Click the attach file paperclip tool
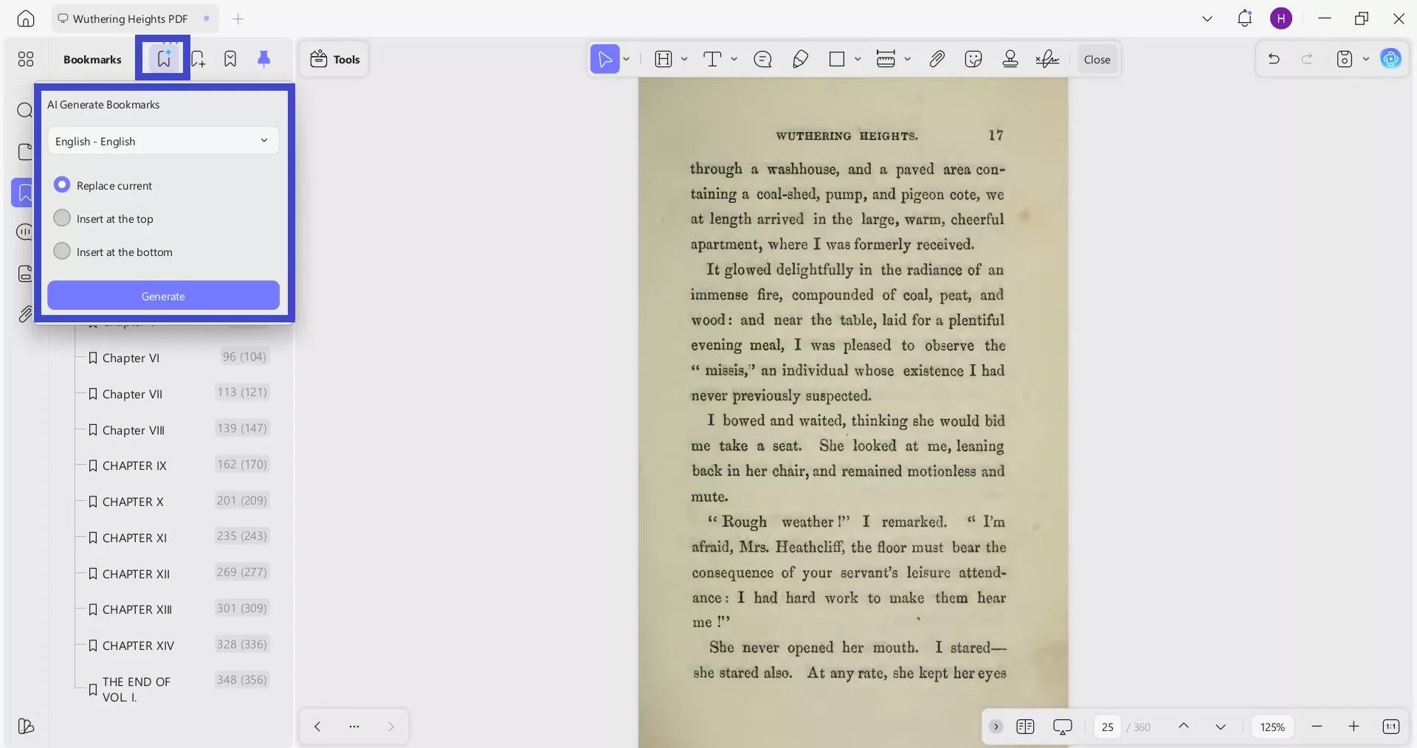 click(937, 59)
